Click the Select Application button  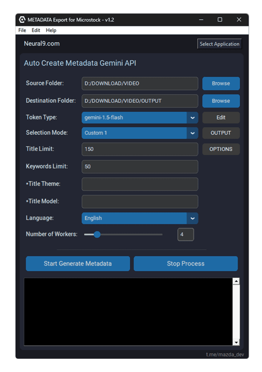[219, 44]
